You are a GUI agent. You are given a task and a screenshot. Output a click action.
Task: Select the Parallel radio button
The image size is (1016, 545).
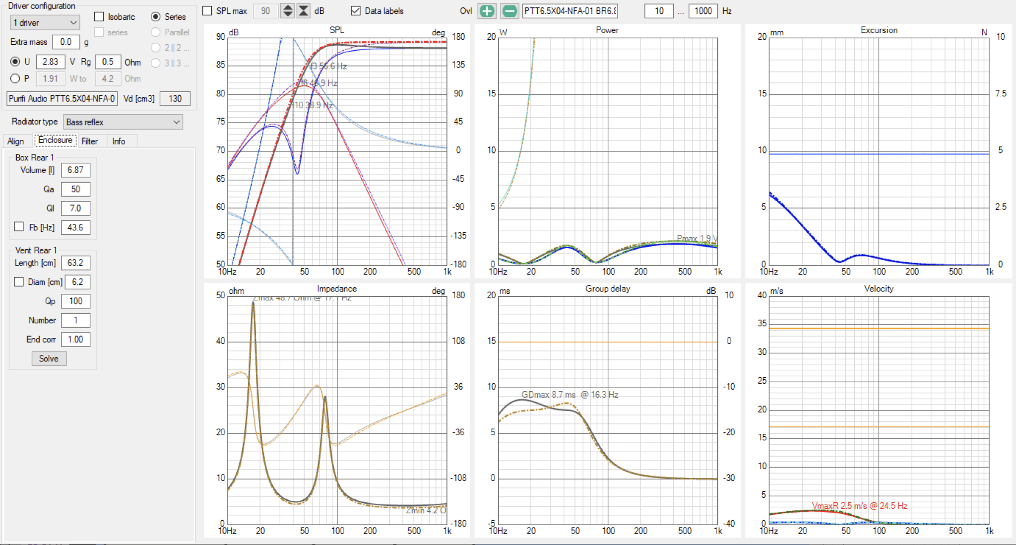(x=156, y=32)
